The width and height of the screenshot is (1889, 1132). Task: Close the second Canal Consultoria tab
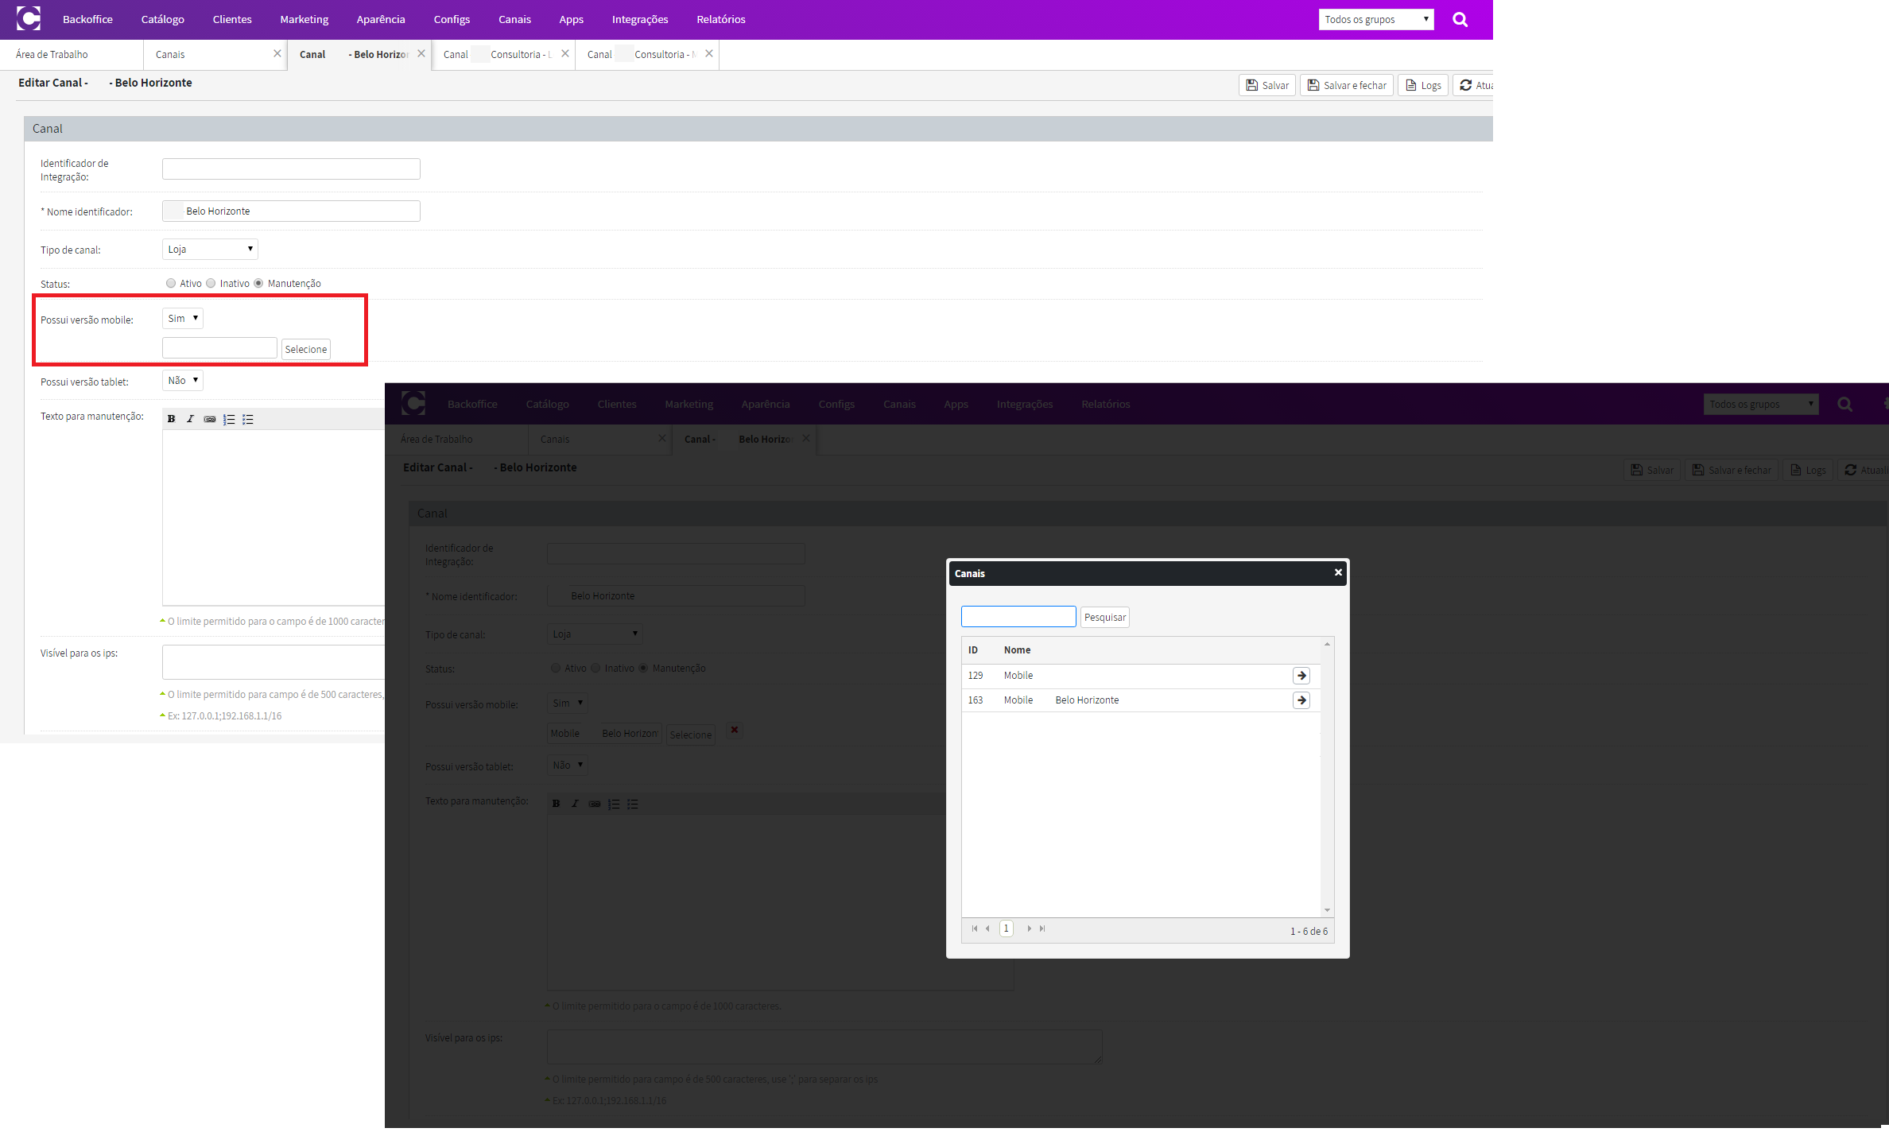[x=708, y=53]
